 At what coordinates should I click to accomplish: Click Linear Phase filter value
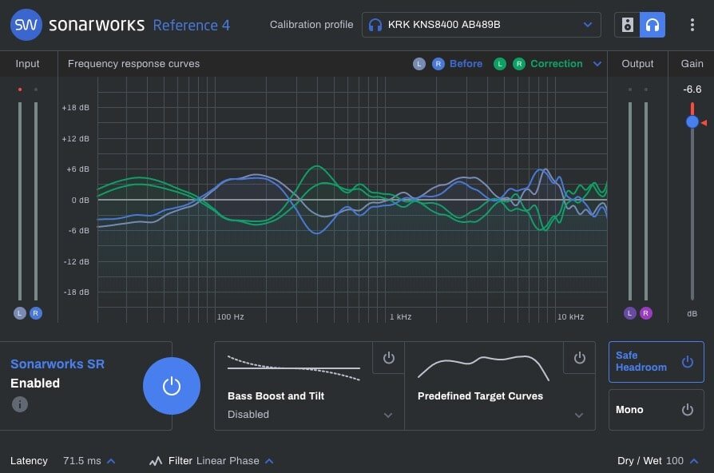click(228, 461)
